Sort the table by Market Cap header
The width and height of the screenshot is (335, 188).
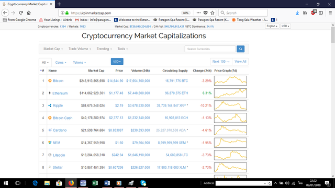click(x=96, y=70)
